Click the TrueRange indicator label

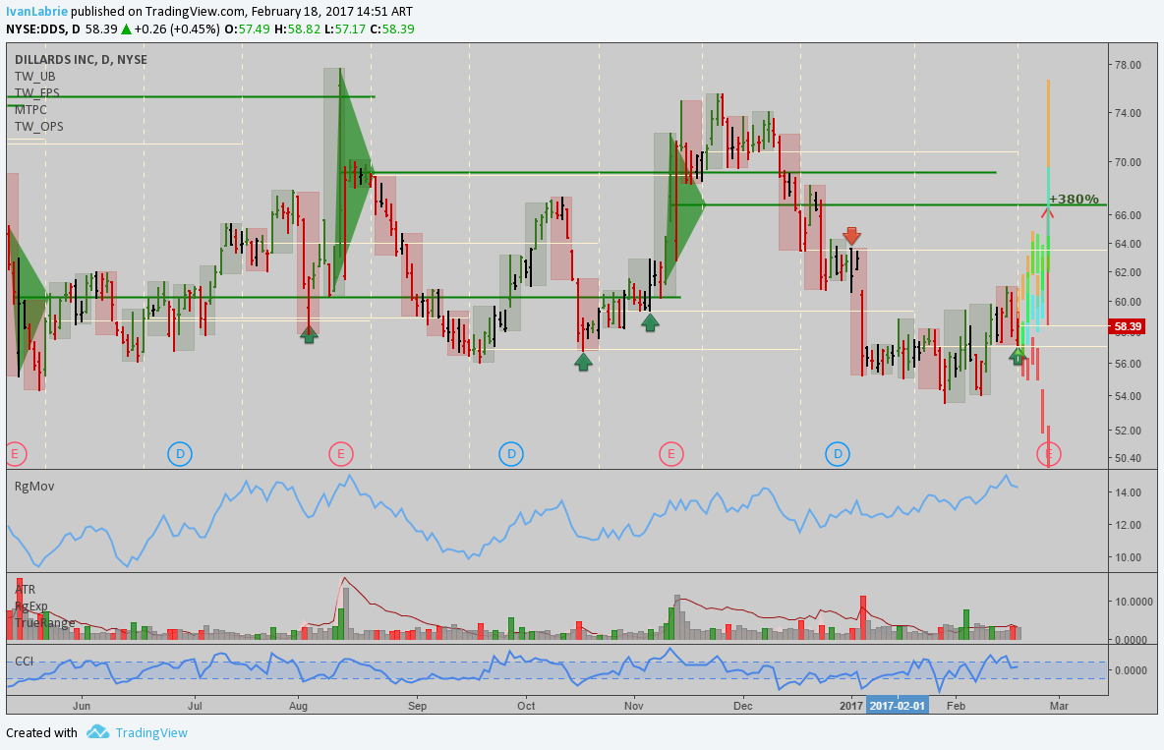(44, 622)
